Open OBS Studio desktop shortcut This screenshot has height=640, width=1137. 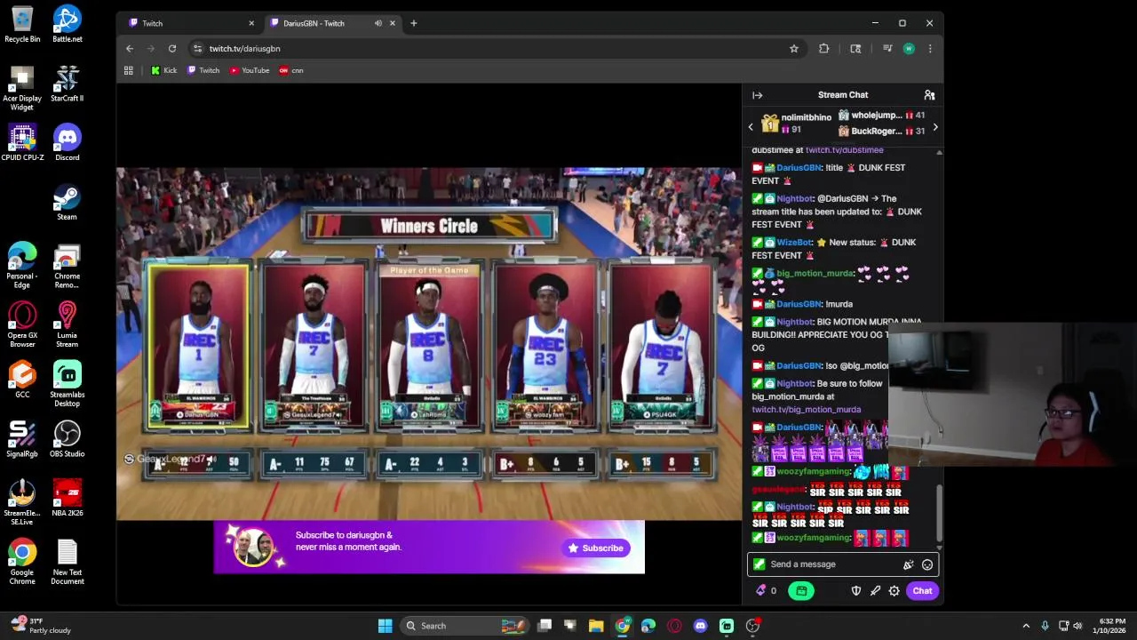coord(68,439)
